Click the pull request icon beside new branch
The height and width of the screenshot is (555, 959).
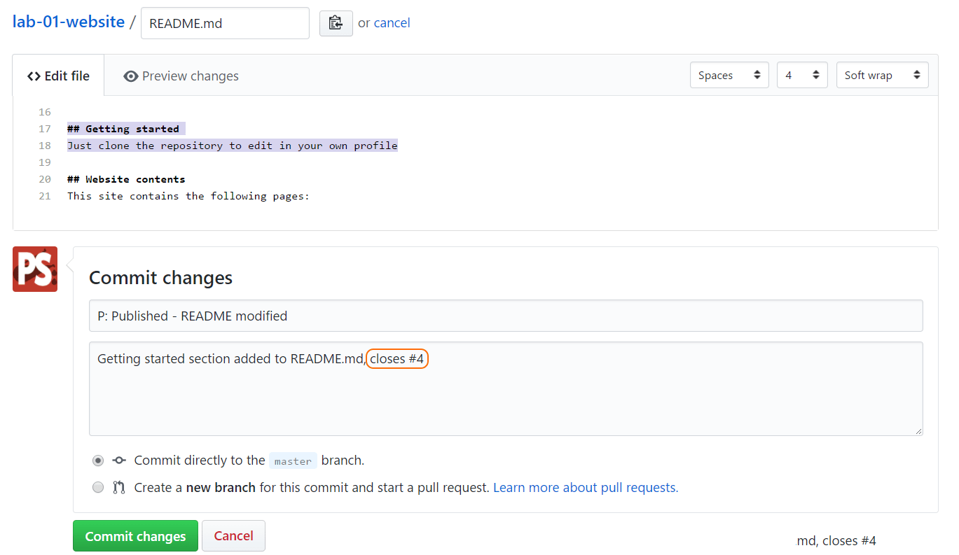pos(119,488)
